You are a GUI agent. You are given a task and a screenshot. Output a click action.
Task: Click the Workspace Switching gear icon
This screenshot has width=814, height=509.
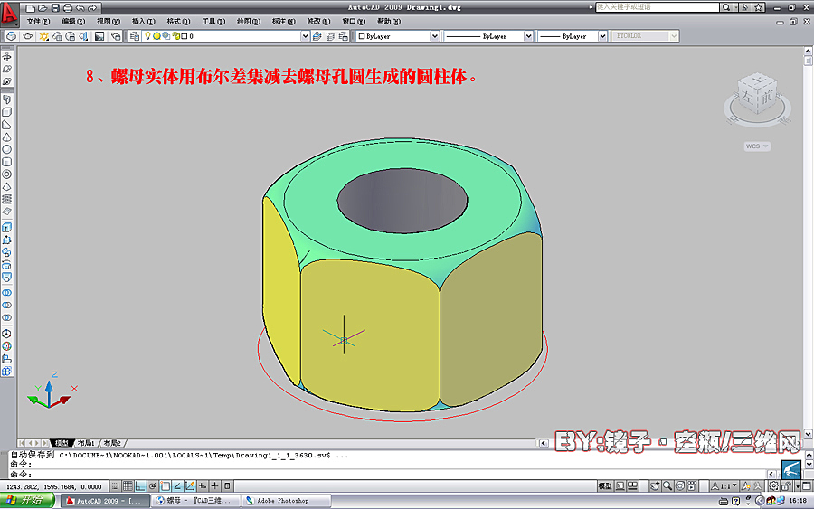774,486
